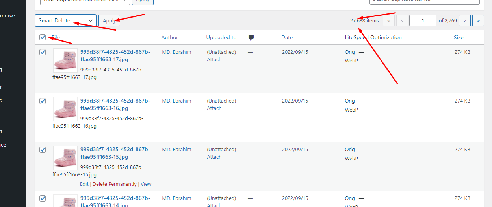
Task: Sort by the Uploaded to column header
Action: pyautogui.click(x=221, y=37)
